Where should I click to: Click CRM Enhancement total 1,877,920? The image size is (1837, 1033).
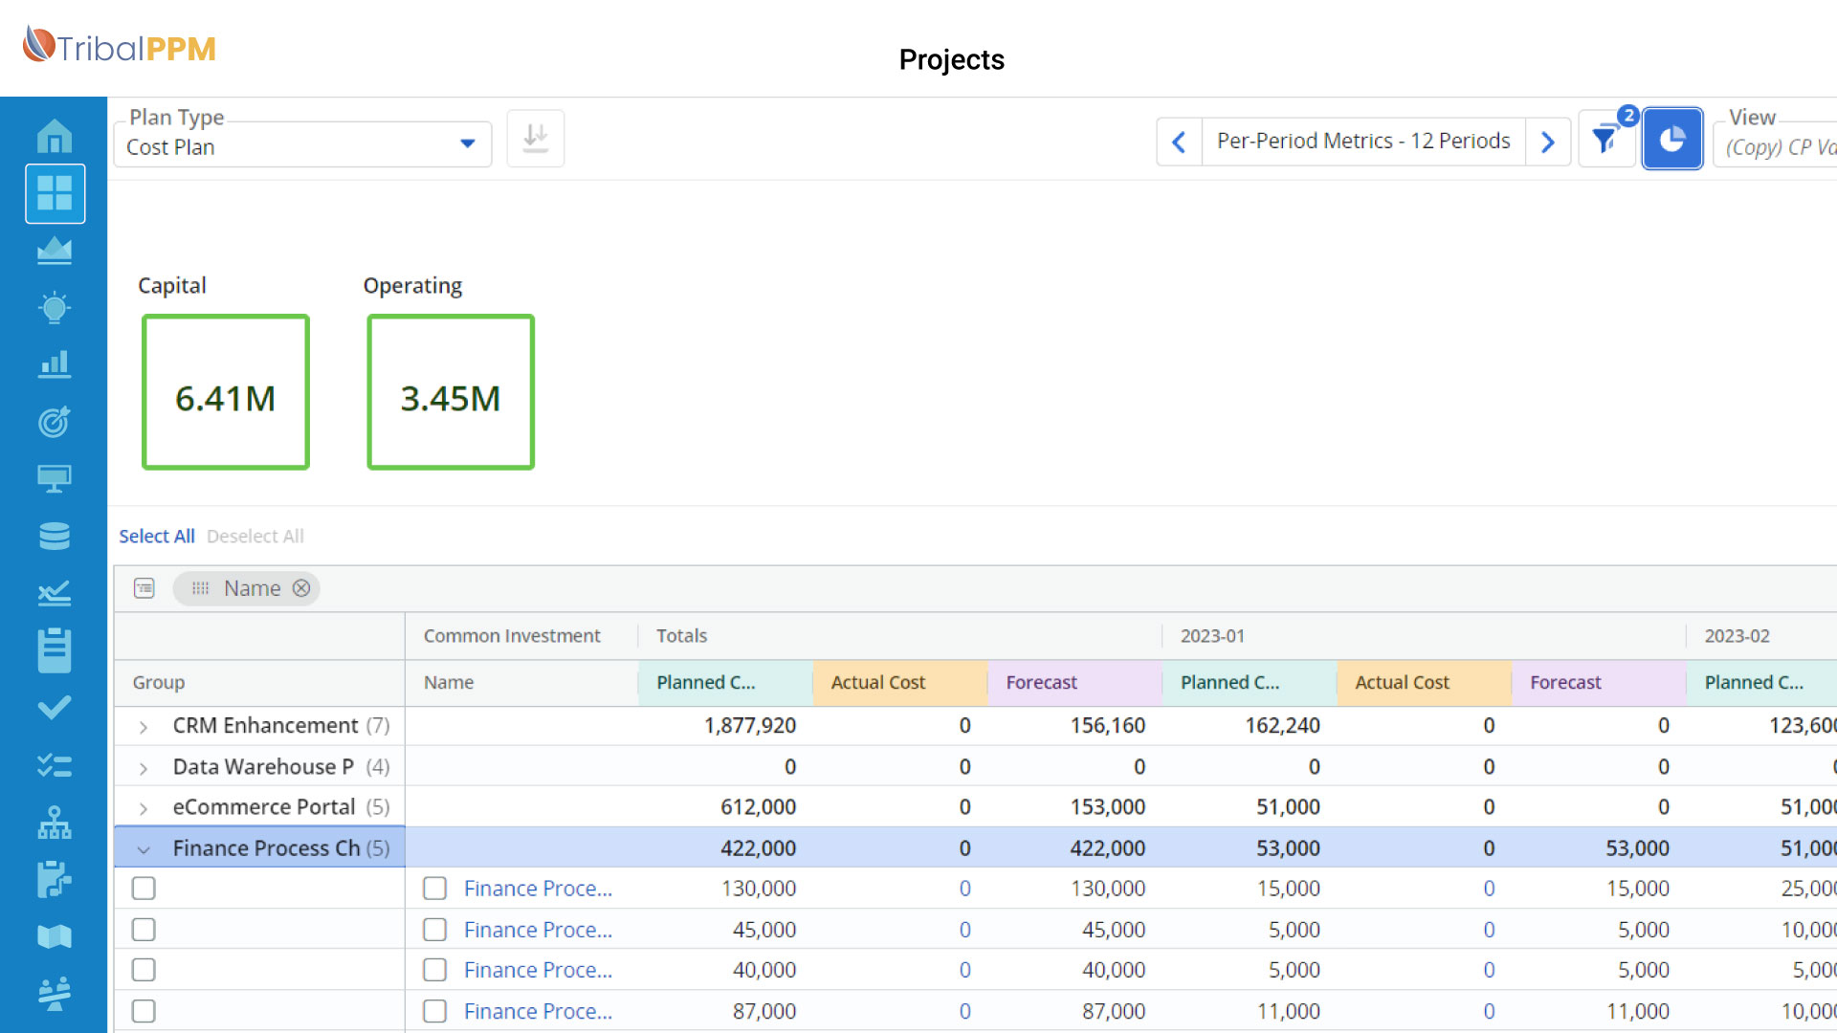click(750, 726)
